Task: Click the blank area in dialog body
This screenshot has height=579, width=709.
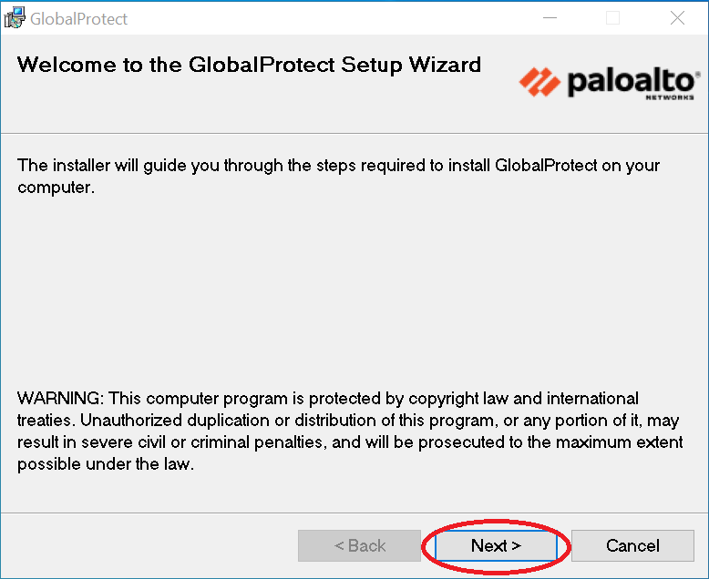Action: pyautogui.click(x=354, y=291)
